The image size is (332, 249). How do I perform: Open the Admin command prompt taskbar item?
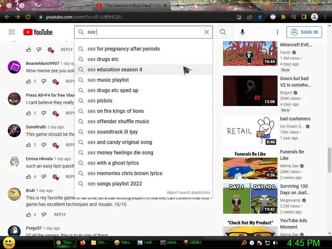pos(170,243)
